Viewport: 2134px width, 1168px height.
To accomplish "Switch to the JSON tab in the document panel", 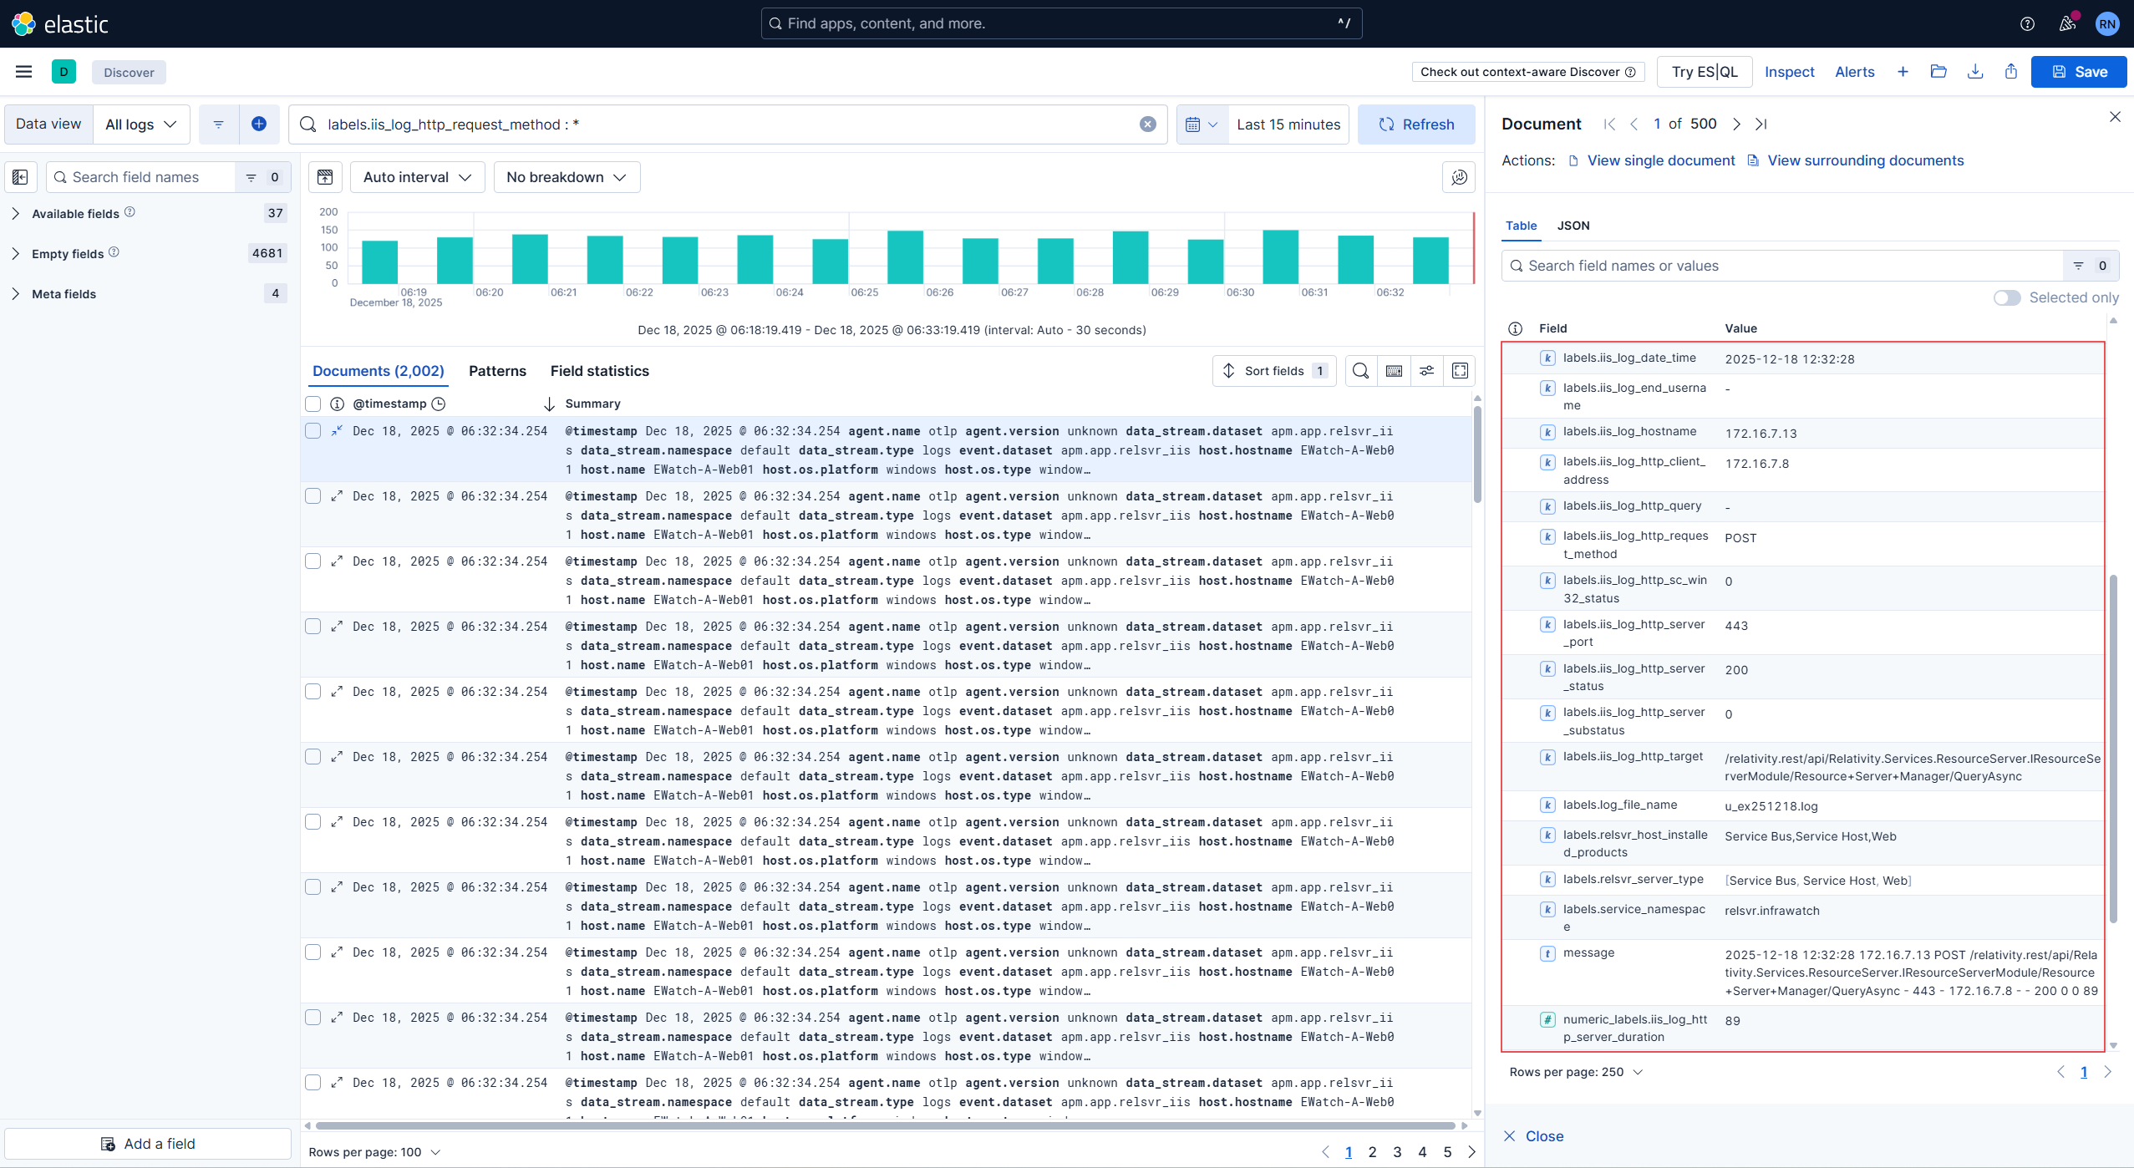I will (x=1573, y=226).
